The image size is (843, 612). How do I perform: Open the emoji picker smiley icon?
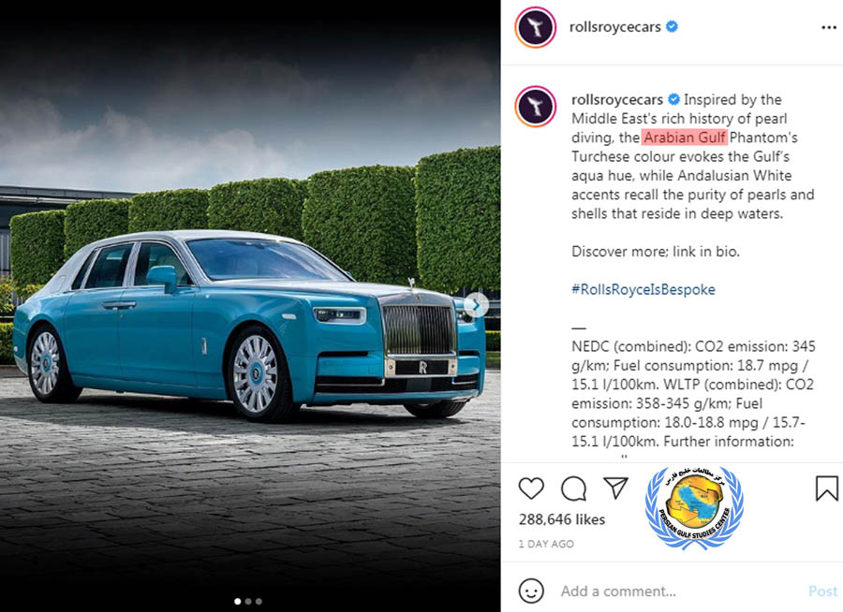click(x=531, y=591)
